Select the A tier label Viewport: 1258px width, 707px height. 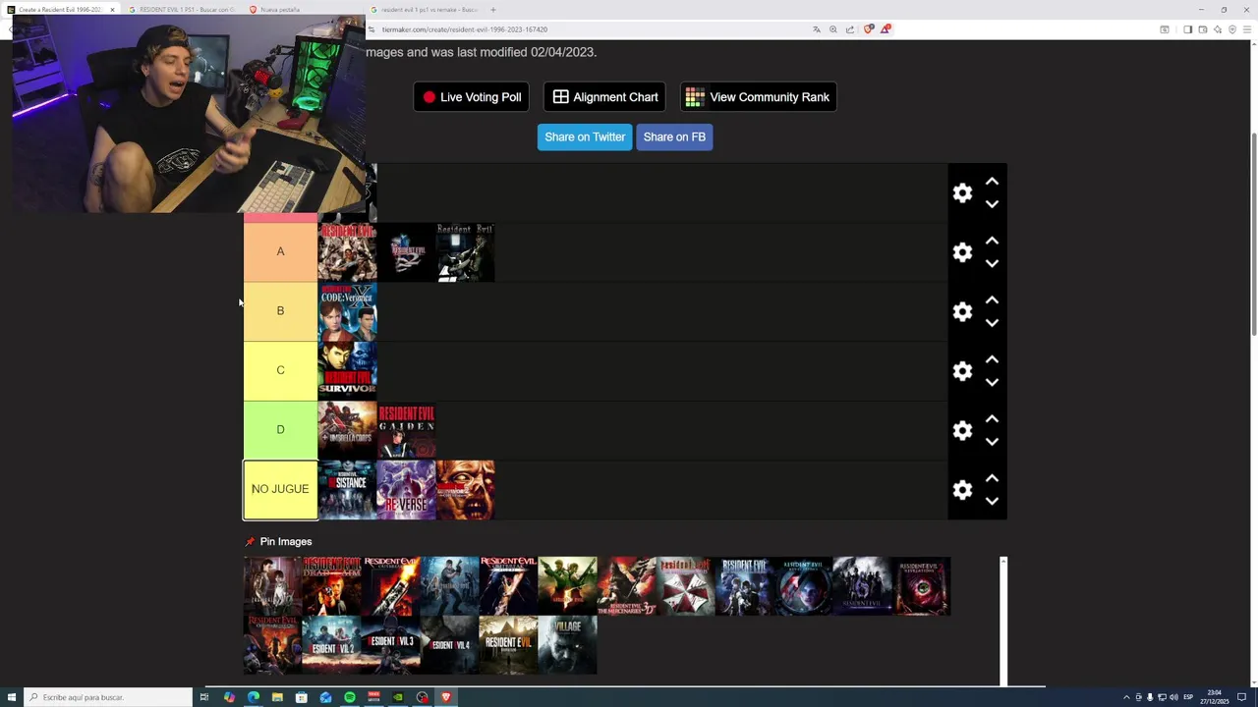coord(280,252)
